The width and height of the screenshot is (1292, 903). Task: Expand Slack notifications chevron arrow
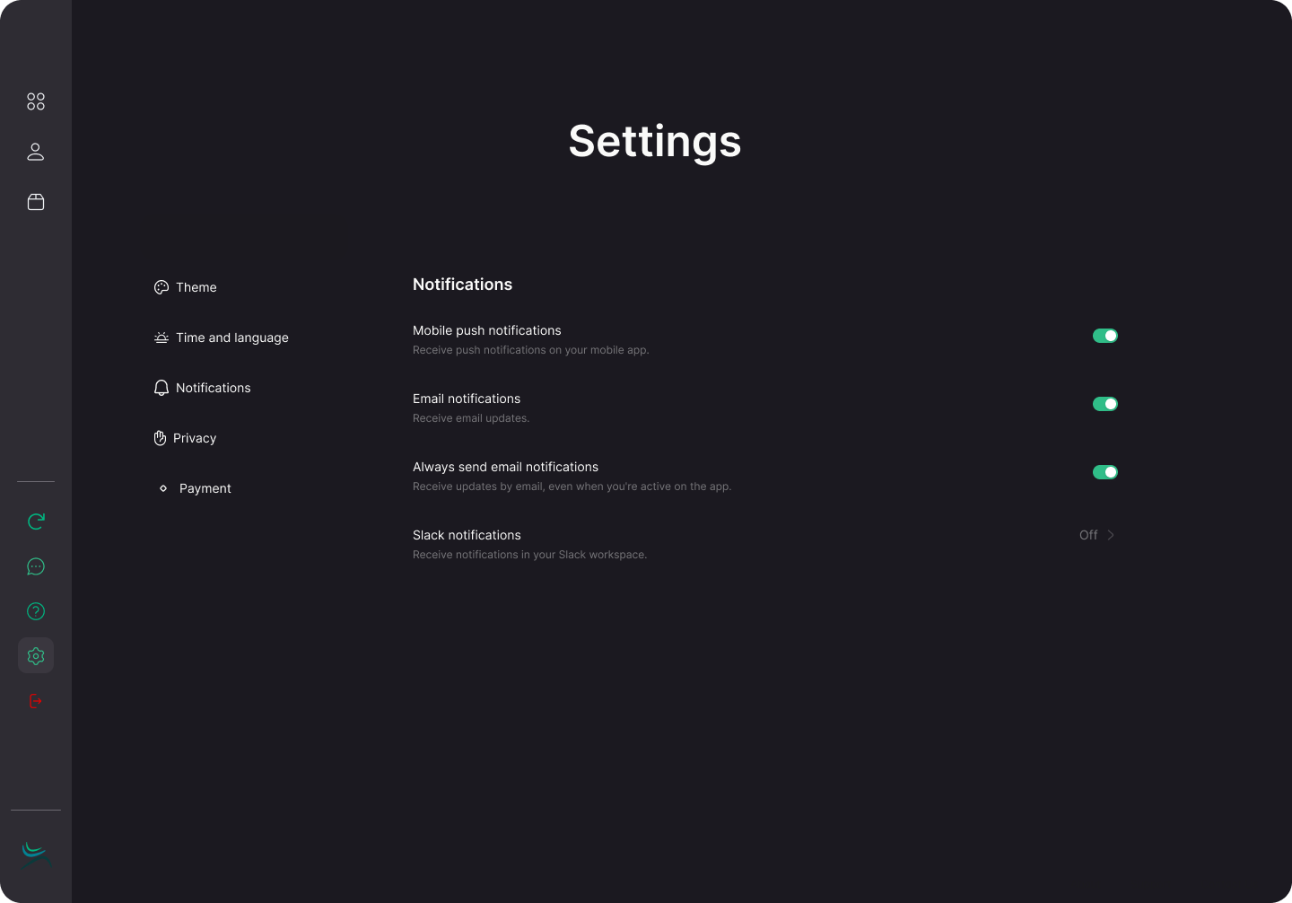[1111, 535]
